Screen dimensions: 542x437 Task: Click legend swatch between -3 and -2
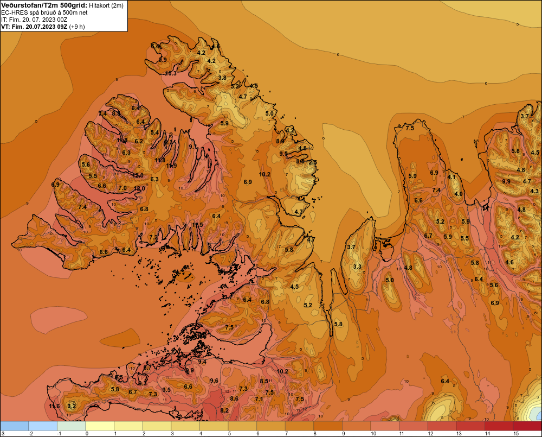point(15,426)
